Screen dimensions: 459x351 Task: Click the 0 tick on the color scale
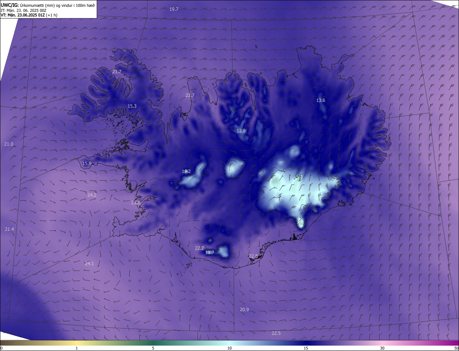tap(1, 348)
